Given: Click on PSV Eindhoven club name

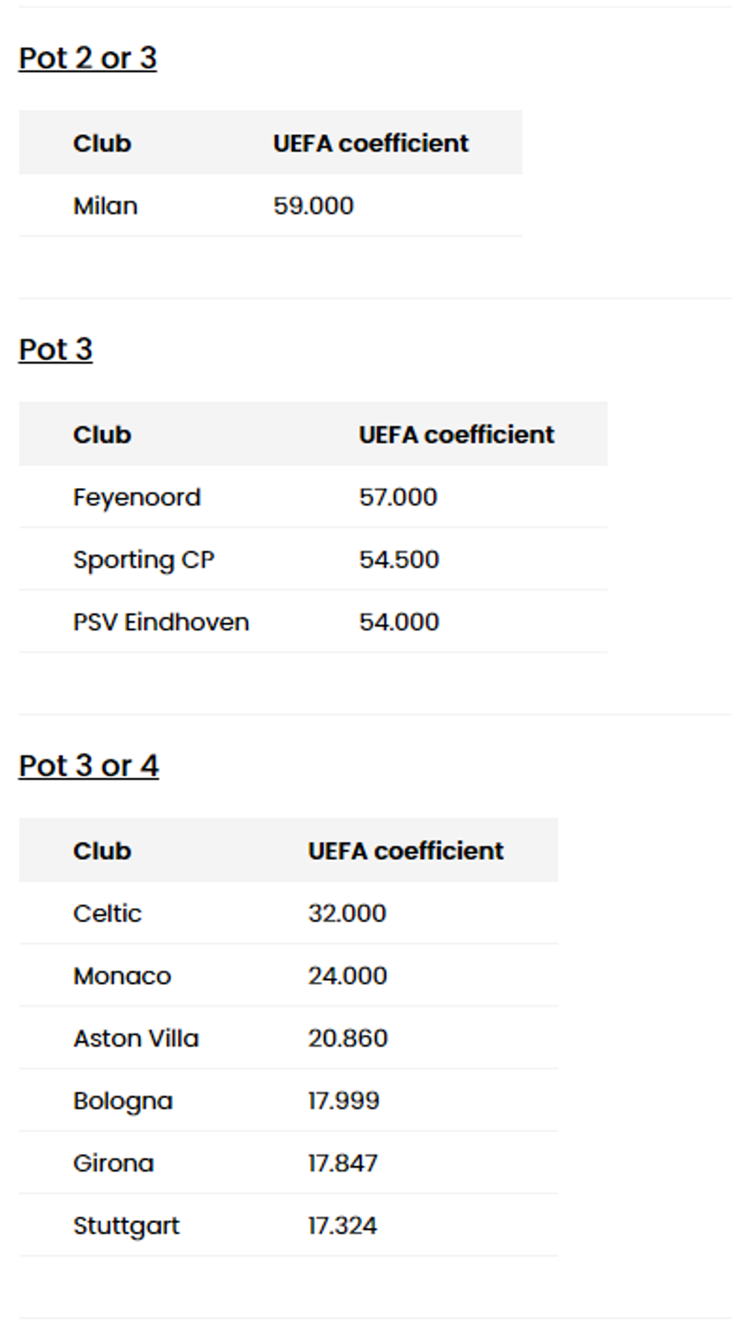Looking at the screenshot, I should click(x=161, y=622).
